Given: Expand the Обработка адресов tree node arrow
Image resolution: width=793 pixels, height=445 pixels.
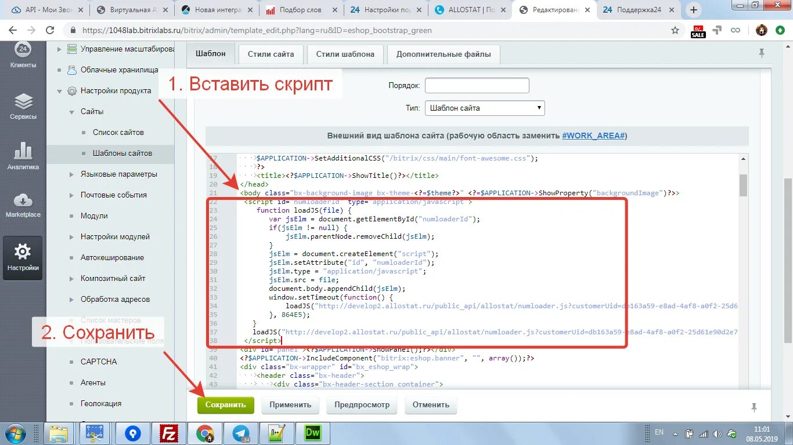Looking at the screenshot, I should 71,300.
